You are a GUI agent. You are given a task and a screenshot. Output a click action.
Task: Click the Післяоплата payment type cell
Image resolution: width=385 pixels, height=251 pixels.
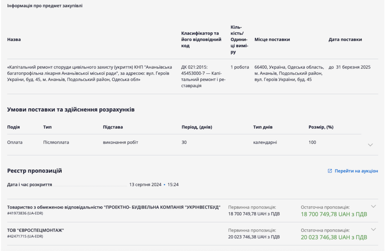(x=56, y=142)
